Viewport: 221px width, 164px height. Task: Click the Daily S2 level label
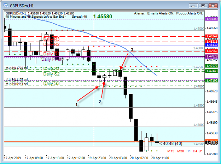coord(51,74)
